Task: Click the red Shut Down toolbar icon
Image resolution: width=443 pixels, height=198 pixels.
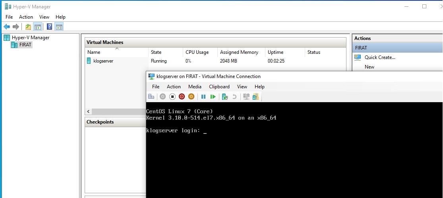Action: click(182, 97)
